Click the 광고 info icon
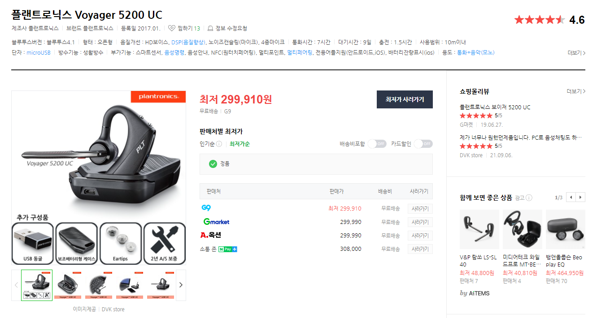Viewport: 597px width, 318px height. (x=529, y=198)
